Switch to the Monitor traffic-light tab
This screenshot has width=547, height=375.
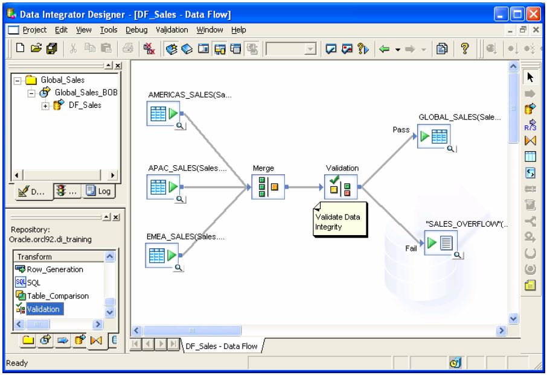pyautogui.click(x=68, y=191)
